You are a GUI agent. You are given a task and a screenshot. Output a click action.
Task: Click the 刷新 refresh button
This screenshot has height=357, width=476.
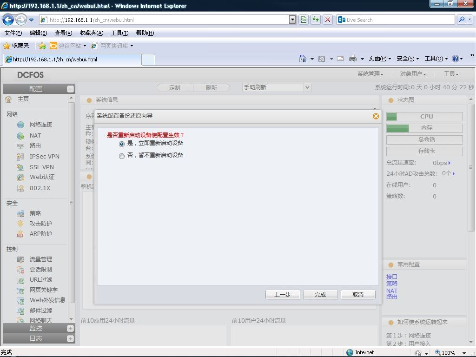(x=212, y=88)
